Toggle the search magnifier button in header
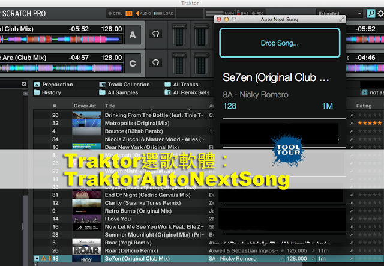The width and height of the screenshot is (384, 266). (x=371, y=13)
